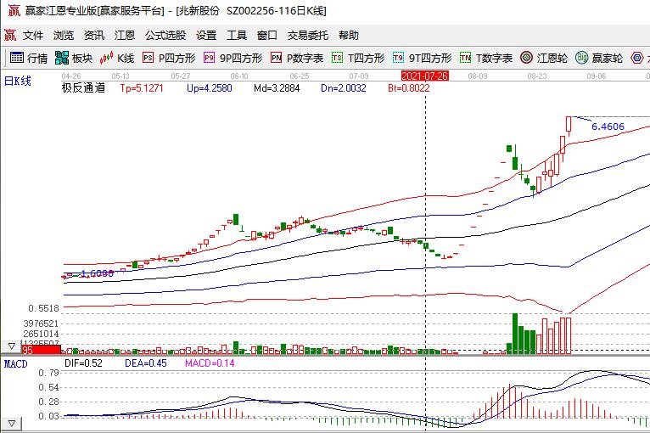Click the MACD=0.14 value
Viewport: 650px width, 433px height.
pos(210,363)
